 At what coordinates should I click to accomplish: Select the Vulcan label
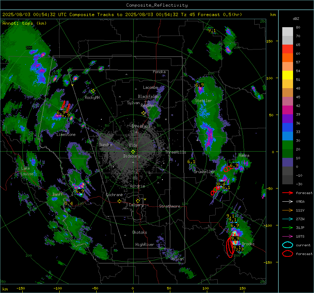pos(177,259)
